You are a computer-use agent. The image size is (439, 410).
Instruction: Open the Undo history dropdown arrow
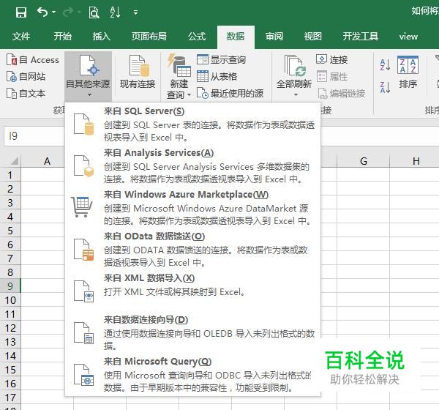(53, 12)
